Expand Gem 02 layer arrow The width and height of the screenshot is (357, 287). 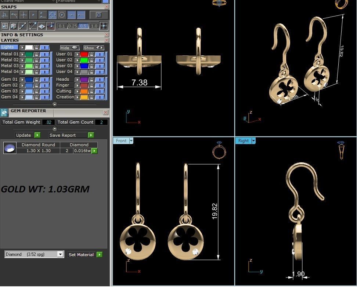pyautogui.click(x=22, y=85)
